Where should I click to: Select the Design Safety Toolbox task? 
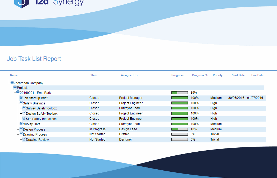pyautogui.click(x=42, y=114)
